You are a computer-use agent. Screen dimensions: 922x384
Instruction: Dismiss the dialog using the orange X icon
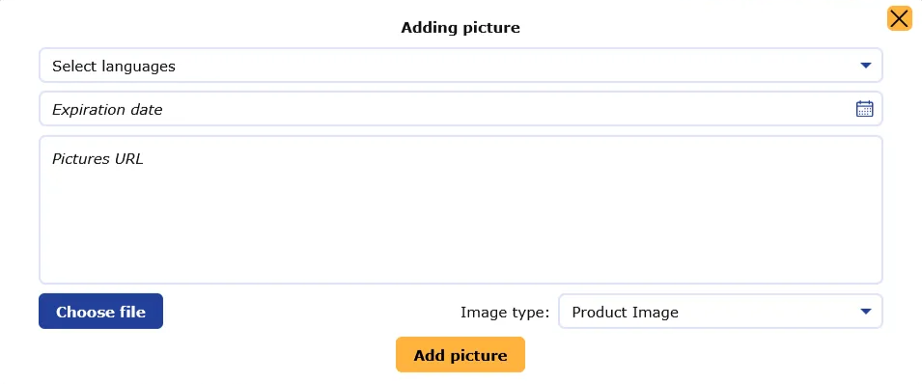tap(899, 19)
